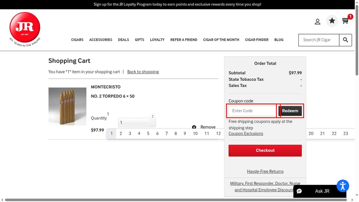Viewport: 359px width, 202px height.
Task: Open Refer a Friend page
Action: [184, 40]
